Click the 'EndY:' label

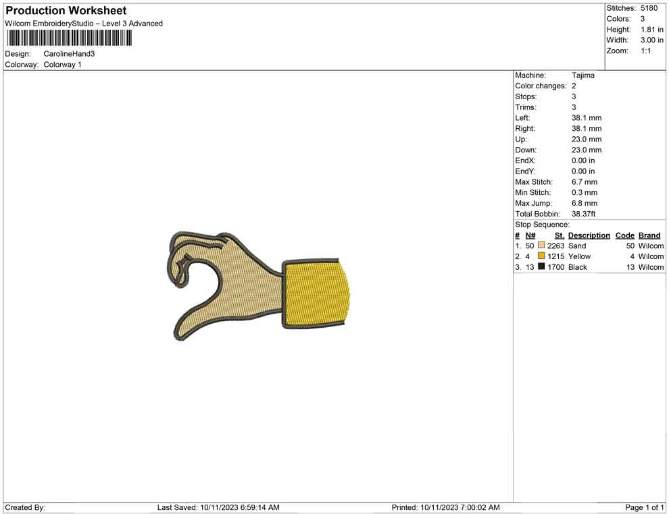coord(525,171)
